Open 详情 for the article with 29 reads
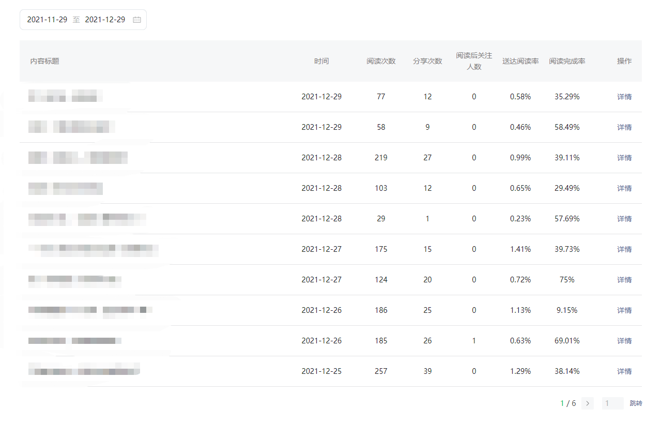662x423 pixels. point(624,219)
